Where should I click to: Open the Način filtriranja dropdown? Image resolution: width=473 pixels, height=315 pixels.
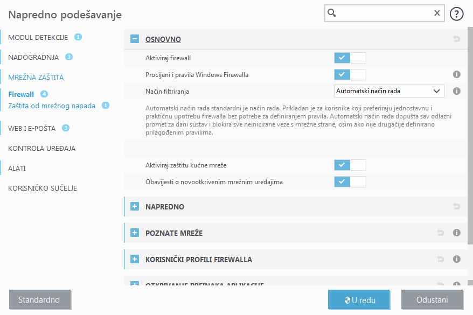pos(389,90)
